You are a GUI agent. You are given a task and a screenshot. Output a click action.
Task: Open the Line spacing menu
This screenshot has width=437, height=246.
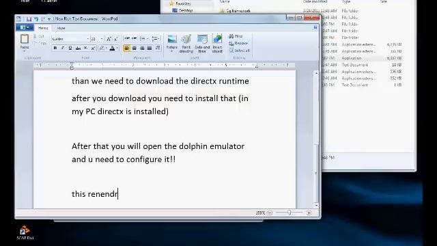tap(156, 38)
